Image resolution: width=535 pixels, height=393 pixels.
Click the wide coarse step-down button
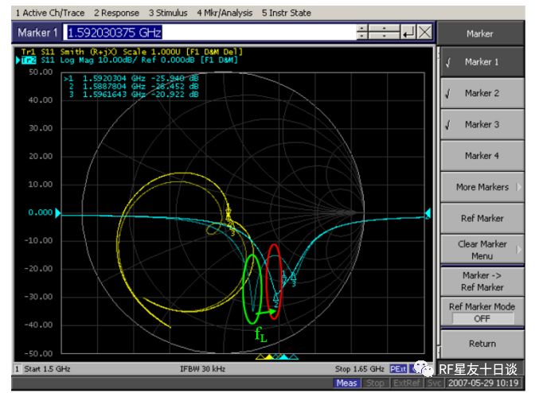[385, 36]
